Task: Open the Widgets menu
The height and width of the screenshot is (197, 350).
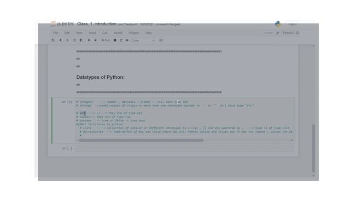Action: 133,33
